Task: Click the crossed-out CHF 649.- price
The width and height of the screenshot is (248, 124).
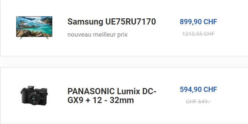Action: 198,101
